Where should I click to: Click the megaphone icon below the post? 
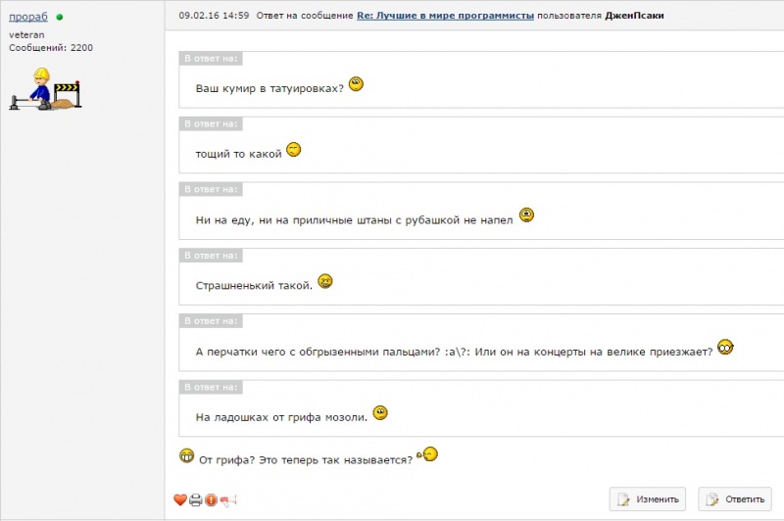tap(228, 499)
